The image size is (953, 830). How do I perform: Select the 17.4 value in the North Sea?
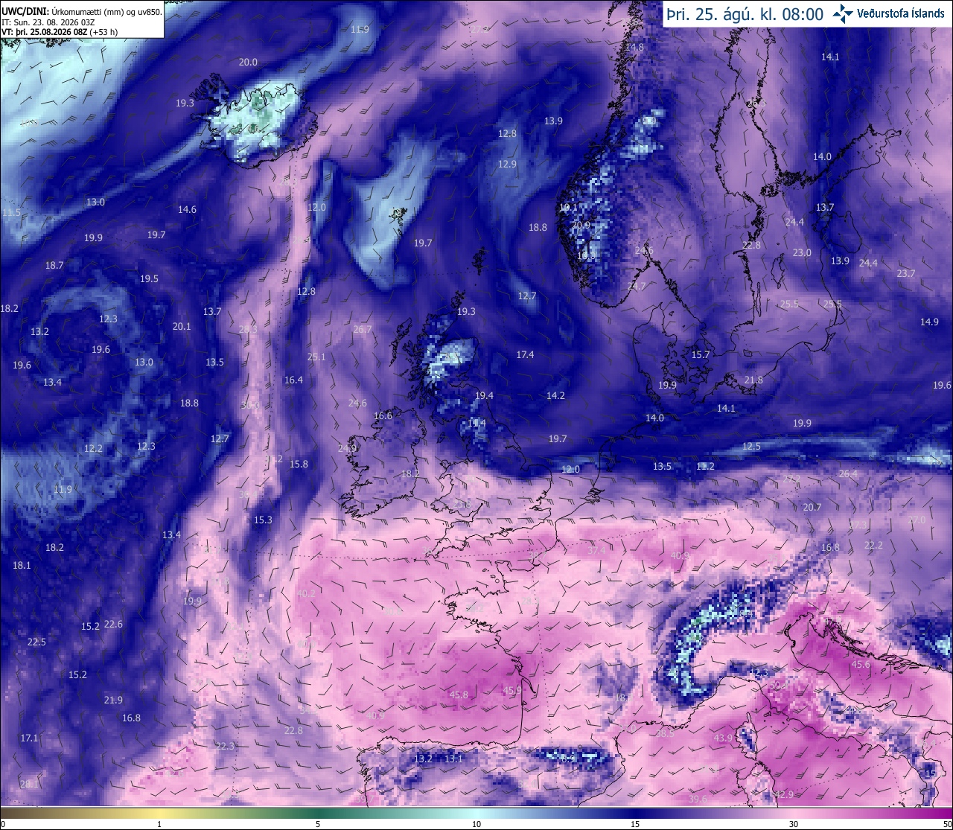(525, 355)
